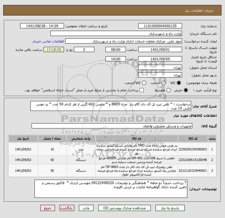Click product code 2239200239390003
Viewport: 225px width, 218px height.
point(193,149)
